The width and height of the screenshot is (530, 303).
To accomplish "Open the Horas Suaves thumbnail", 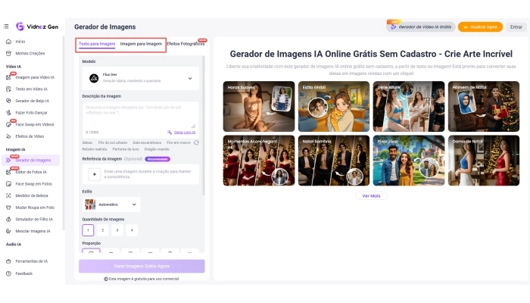I will point(259,106).
